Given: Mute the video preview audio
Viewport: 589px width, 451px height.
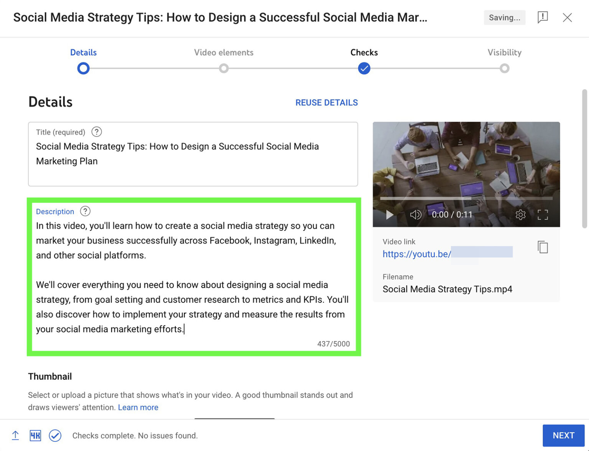Looking at the screenshot, I should tap(416, 215).
